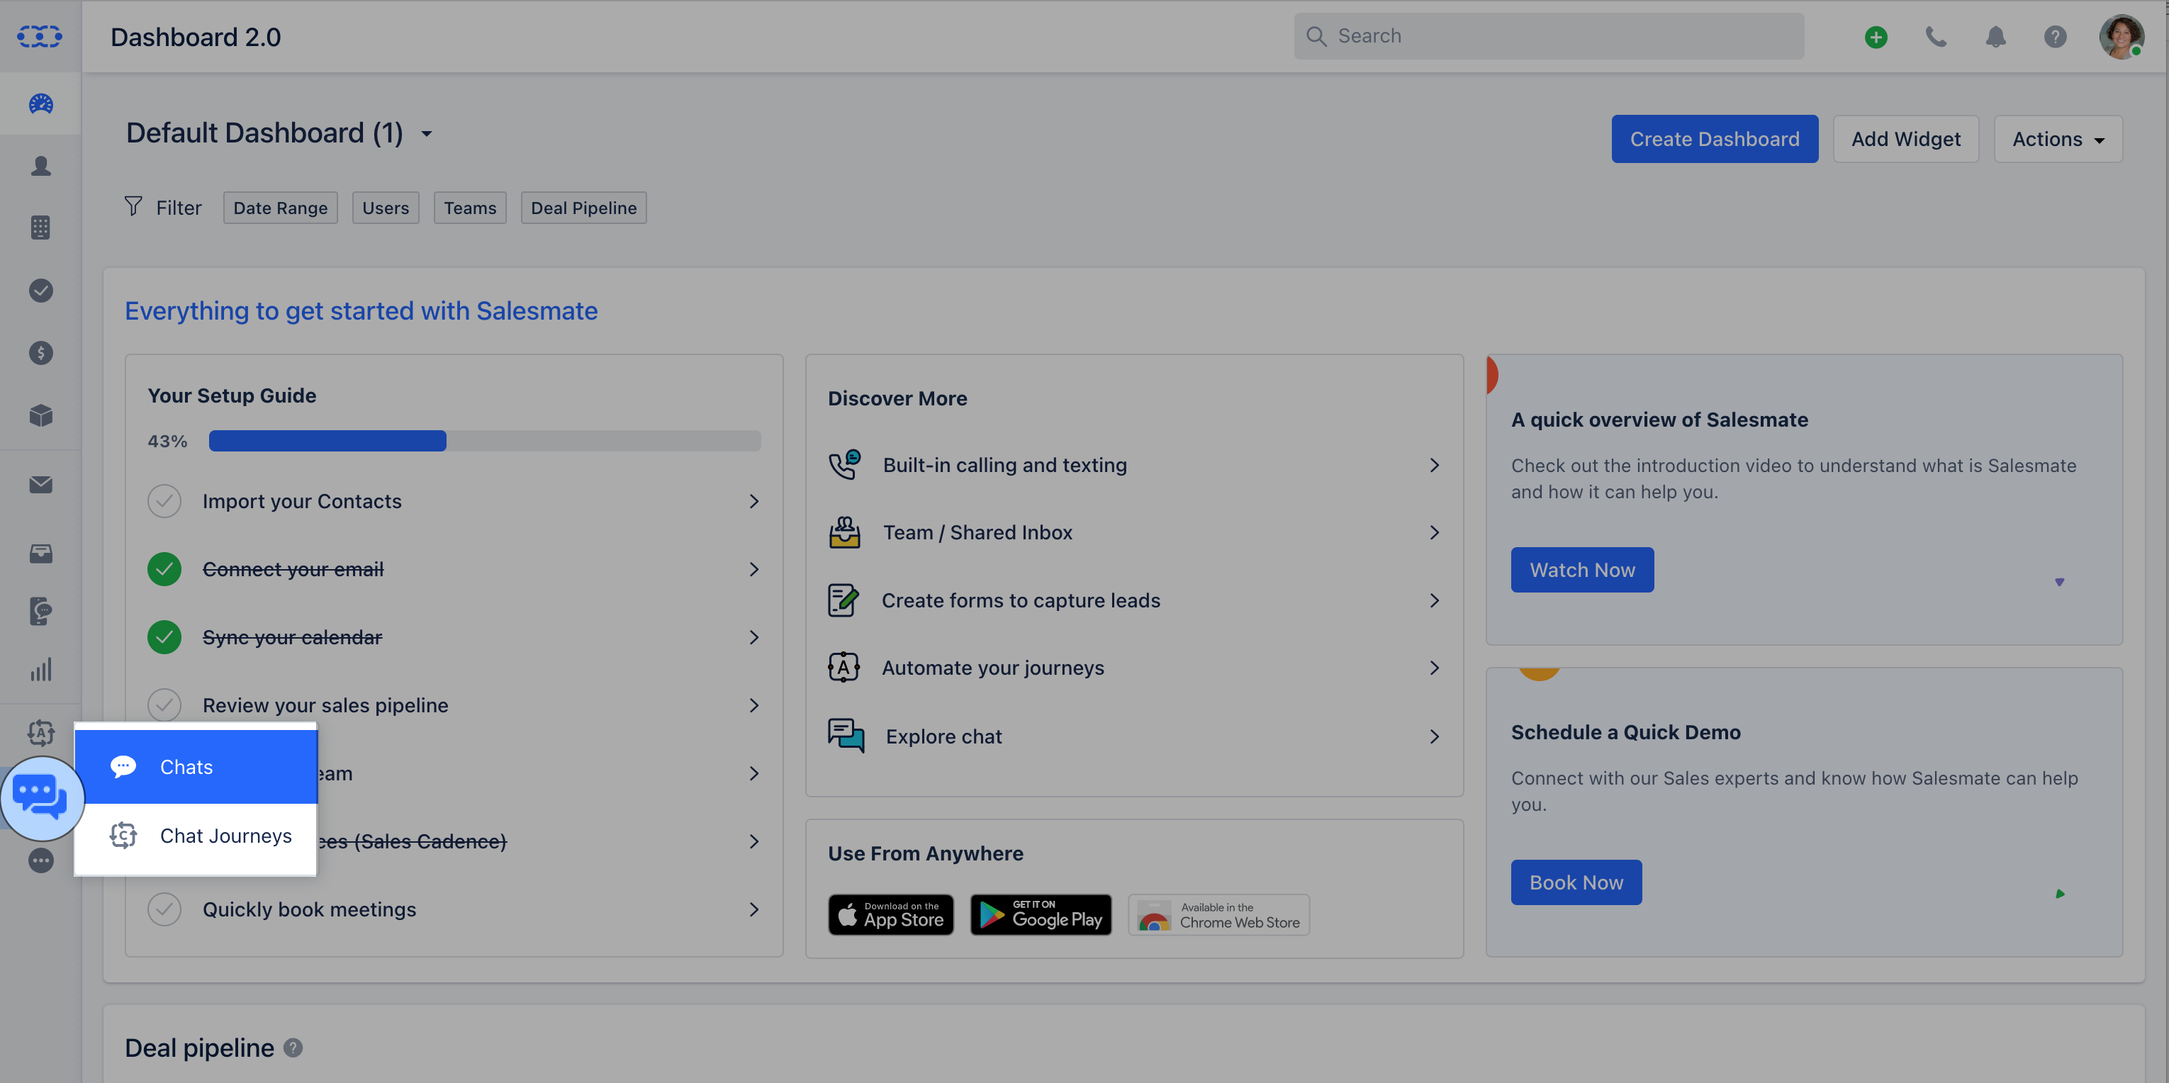Select Chat Journeys in the flyout menu
The height and width of the screenshot is (1083, 2169).
tap(196, 836)
